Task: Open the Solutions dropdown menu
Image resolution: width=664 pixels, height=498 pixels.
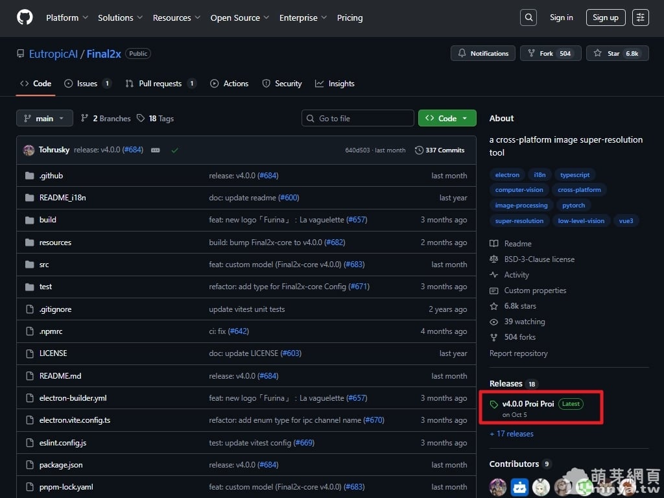Action: coord(120,18)
